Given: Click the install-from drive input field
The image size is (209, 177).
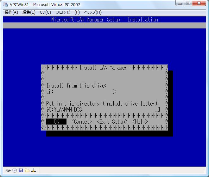Looking at the screenshot, I should [82, 92].
